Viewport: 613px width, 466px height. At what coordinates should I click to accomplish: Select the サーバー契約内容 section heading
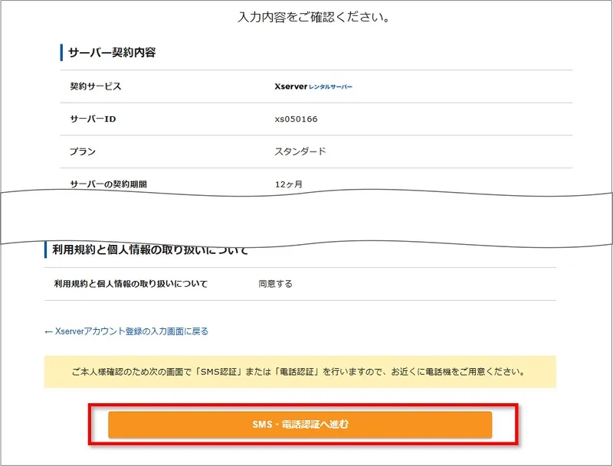(x=113, y=53)
